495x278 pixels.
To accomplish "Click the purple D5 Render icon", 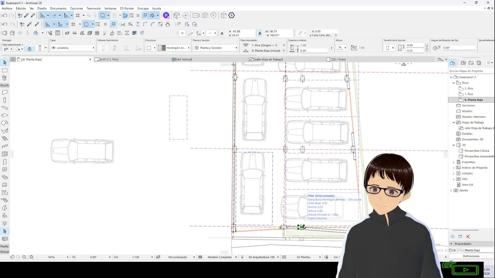I will [x=166, y=15].
